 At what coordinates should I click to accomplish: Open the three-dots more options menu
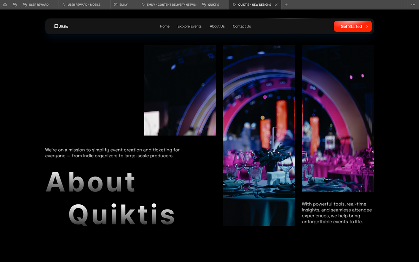click(413, 5)
